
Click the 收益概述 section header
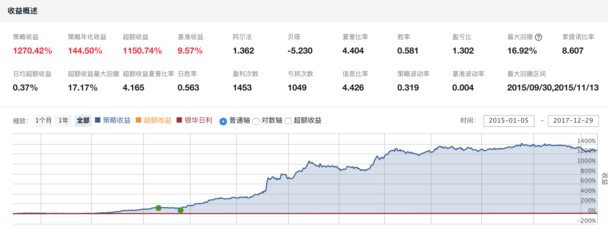pyautogui.click(x=23, y=11)
